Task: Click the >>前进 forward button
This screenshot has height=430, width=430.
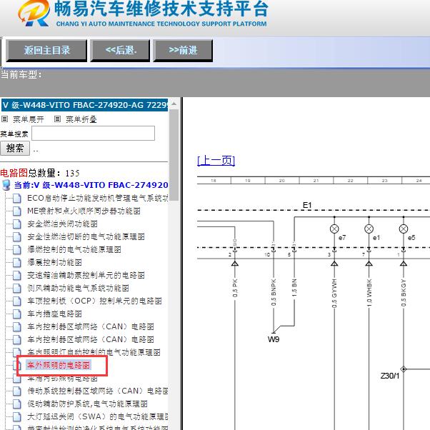Action: 183,51
